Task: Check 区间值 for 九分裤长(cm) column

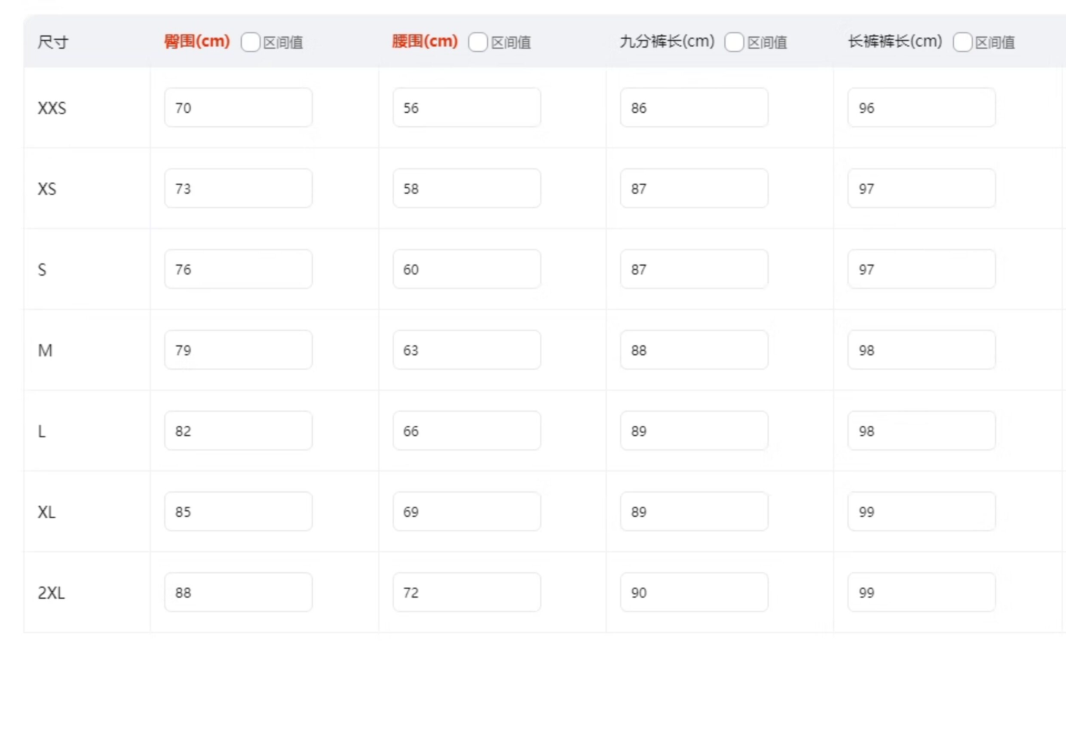Action: (734, 43)
